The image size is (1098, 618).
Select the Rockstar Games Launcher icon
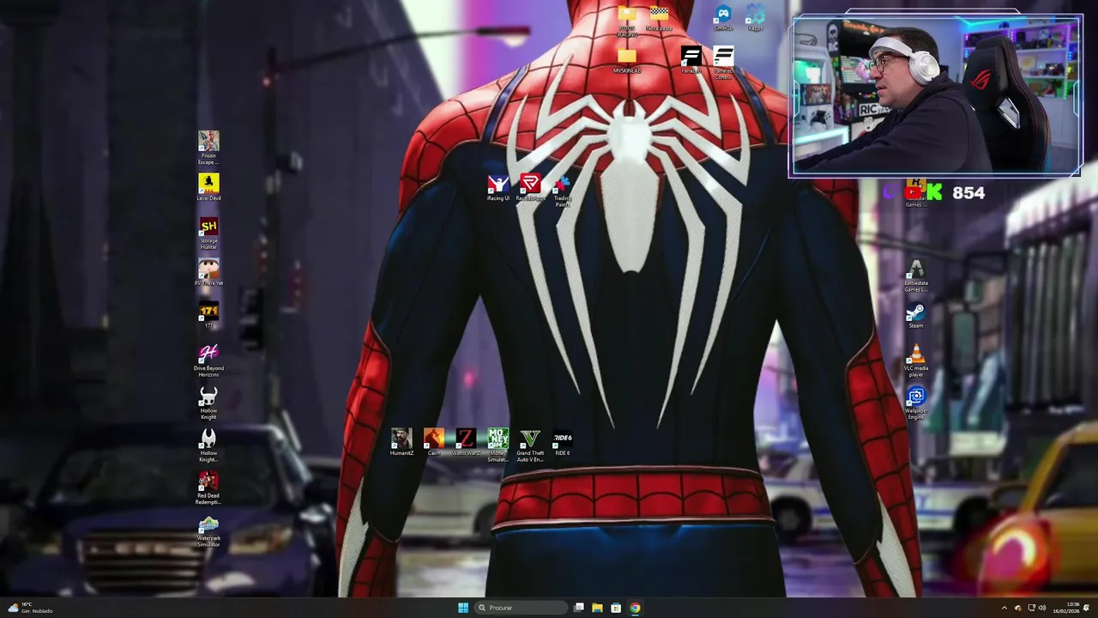coord(916,194)
